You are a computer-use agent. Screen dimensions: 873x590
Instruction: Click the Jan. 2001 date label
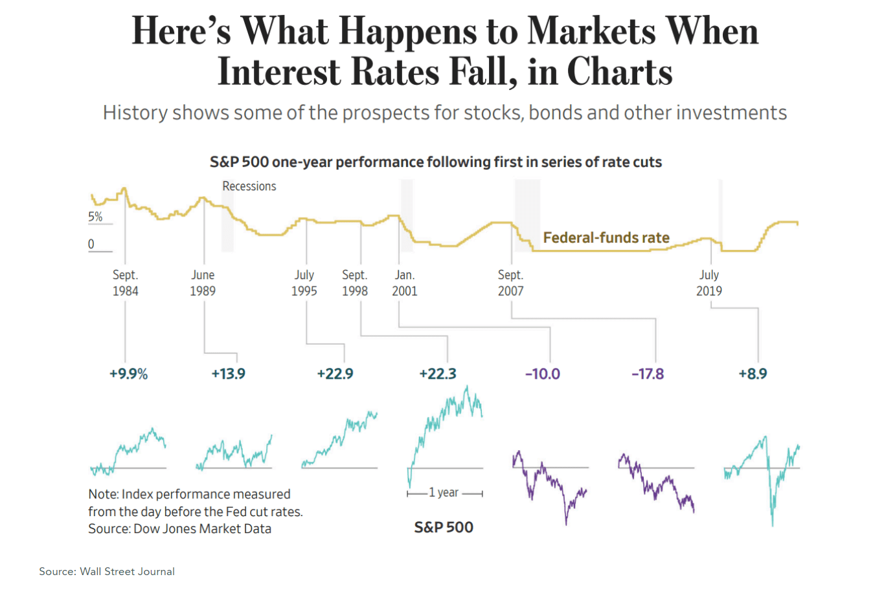click(405, 283)
